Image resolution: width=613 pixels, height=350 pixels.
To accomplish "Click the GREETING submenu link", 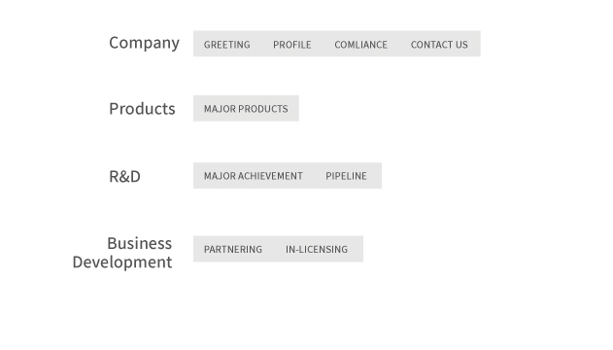I will coord(226,45).
